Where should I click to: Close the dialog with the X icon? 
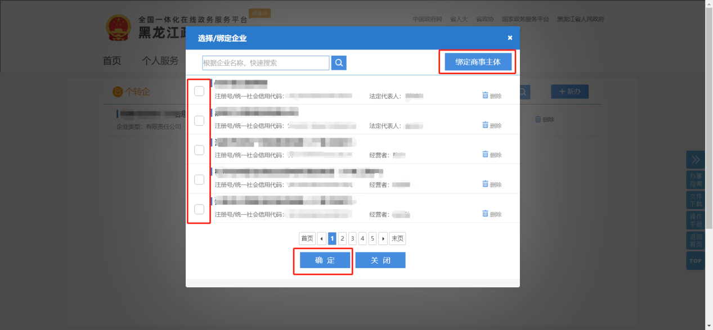[510, 38]
